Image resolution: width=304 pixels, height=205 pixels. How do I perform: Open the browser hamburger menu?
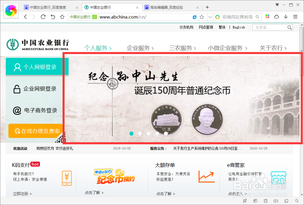(x=295, y=17)
